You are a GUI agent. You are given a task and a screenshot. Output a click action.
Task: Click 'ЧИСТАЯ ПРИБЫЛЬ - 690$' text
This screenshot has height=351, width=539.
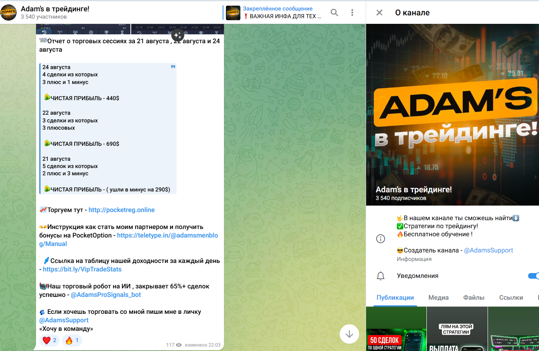[85, 143]
